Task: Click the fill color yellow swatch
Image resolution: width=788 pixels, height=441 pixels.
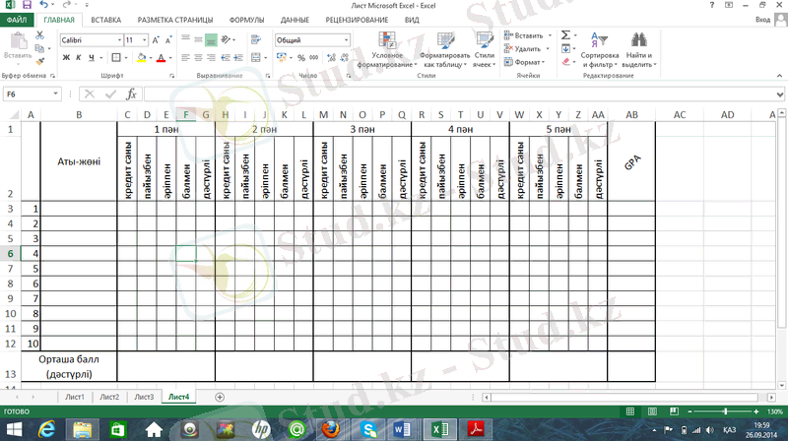Action: click(x=140, y=58)
